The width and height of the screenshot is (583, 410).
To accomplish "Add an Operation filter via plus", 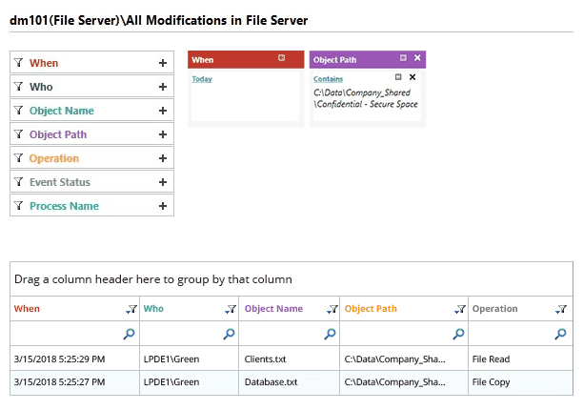I will point(163,158).
